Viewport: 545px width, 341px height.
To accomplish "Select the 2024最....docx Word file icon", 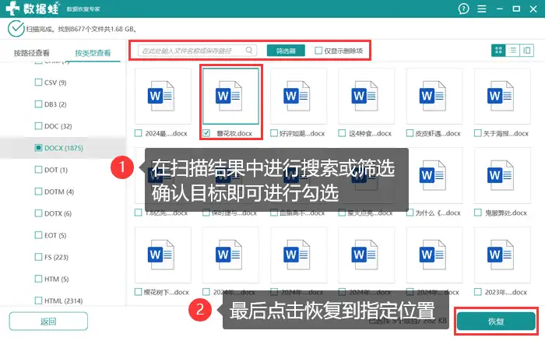I will (163, 97).
